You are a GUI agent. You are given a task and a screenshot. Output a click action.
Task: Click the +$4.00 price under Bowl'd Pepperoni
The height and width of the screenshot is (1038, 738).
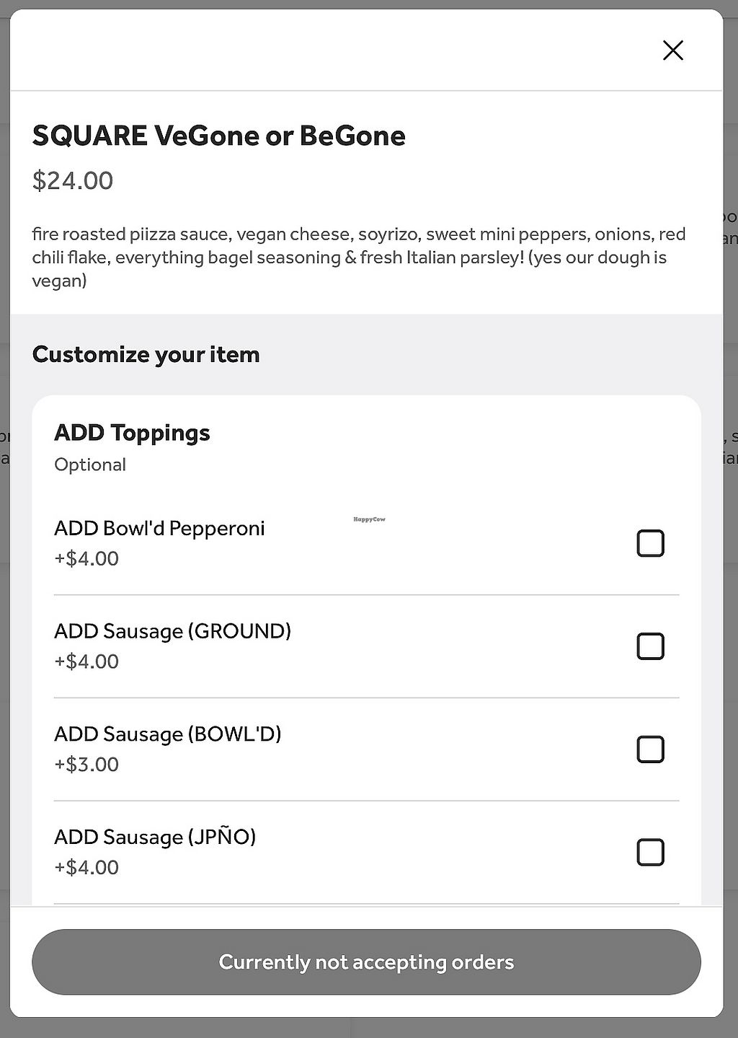[x=86, y=558]
